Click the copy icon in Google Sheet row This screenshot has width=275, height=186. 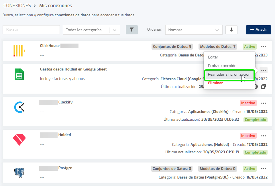tap(264, 87)
